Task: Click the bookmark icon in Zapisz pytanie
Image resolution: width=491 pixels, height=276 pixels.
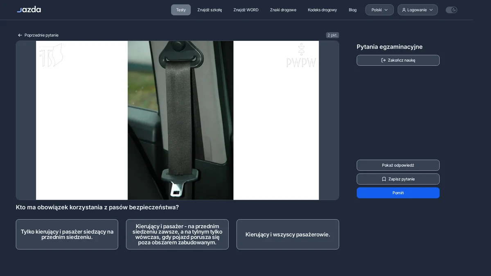Action: pyautogui.click(x=384, y=179)
